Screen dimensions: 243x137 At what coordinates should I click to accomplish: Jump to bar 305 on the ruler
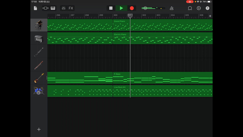coord(187,15)
